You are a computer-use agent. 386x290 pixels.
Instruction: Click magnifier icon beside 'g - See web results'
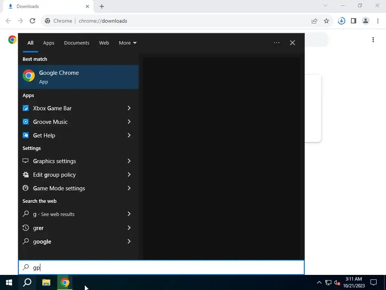pyautogui.click(x=26, y=214)
